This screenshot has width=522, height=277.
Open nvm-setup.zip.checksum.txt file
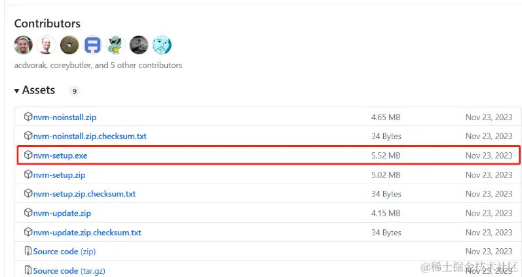[x=84, y=194]
